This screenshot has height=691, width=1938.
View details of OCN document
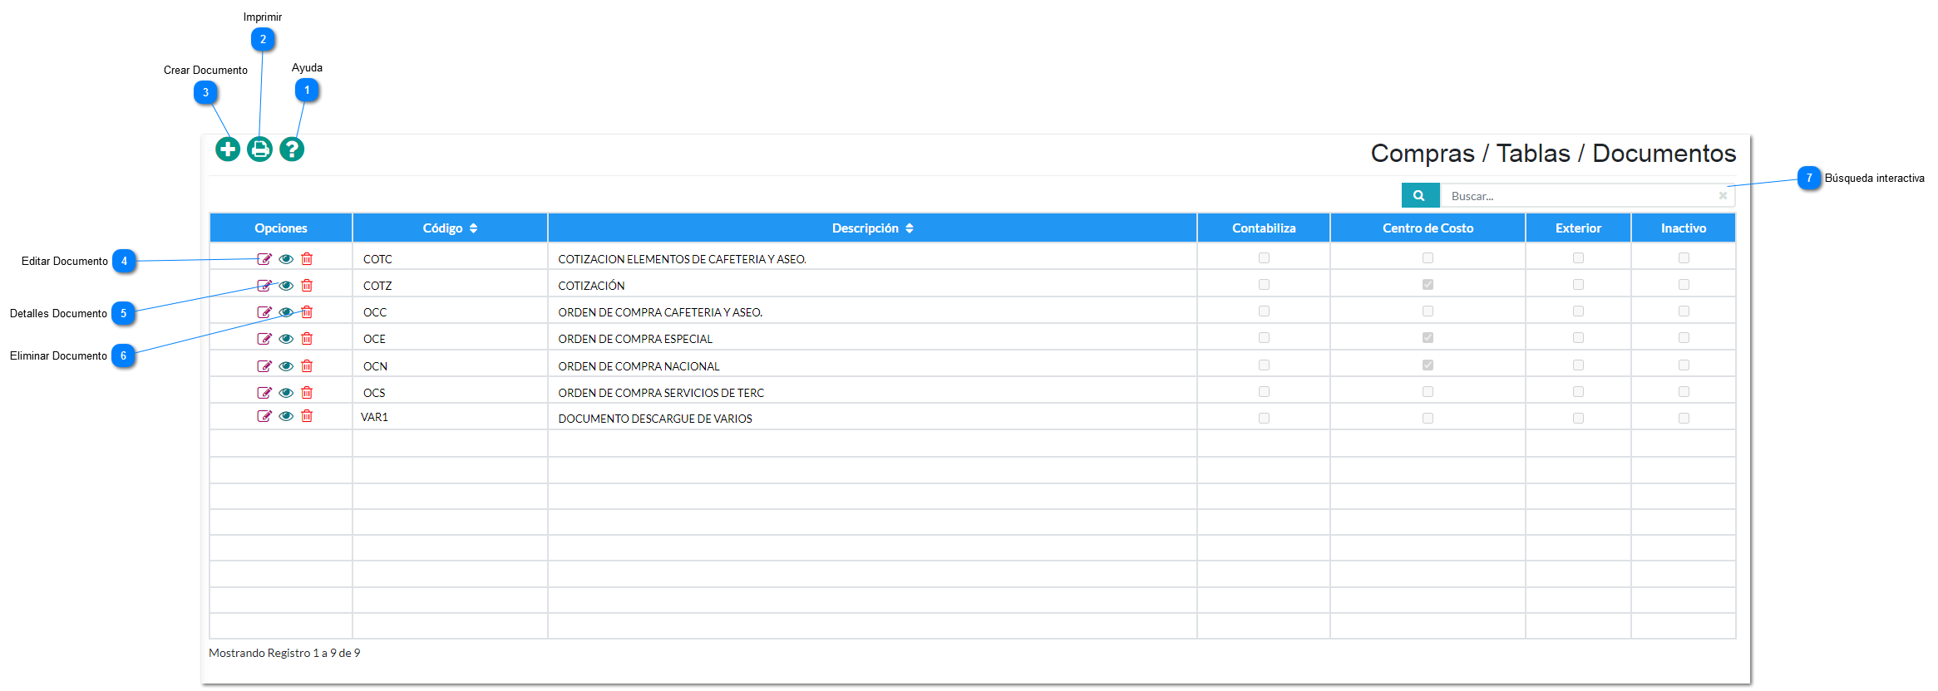286,366
